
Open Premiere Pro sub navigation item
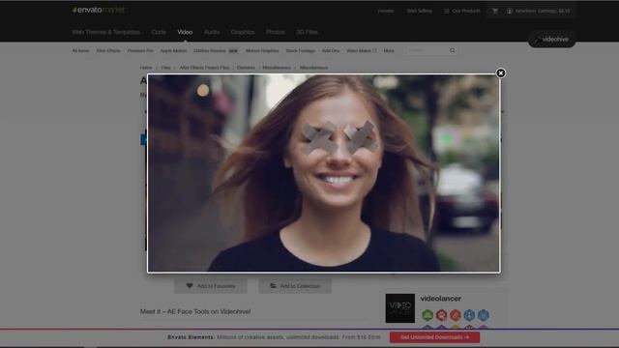click(x=140, y=51)
